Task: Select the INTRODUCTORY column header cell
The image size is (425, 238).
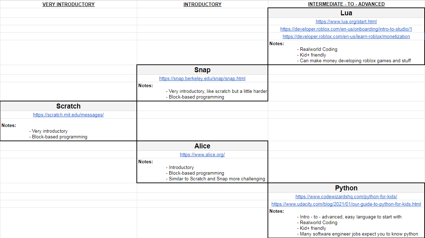Action: [202, 4]
